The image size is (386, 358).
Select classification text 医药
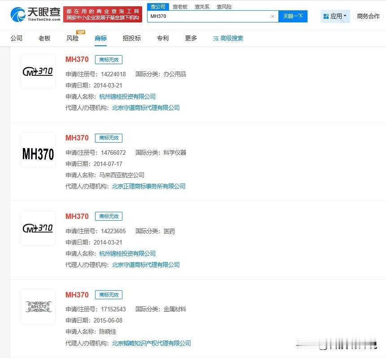(x=169, y=231)
